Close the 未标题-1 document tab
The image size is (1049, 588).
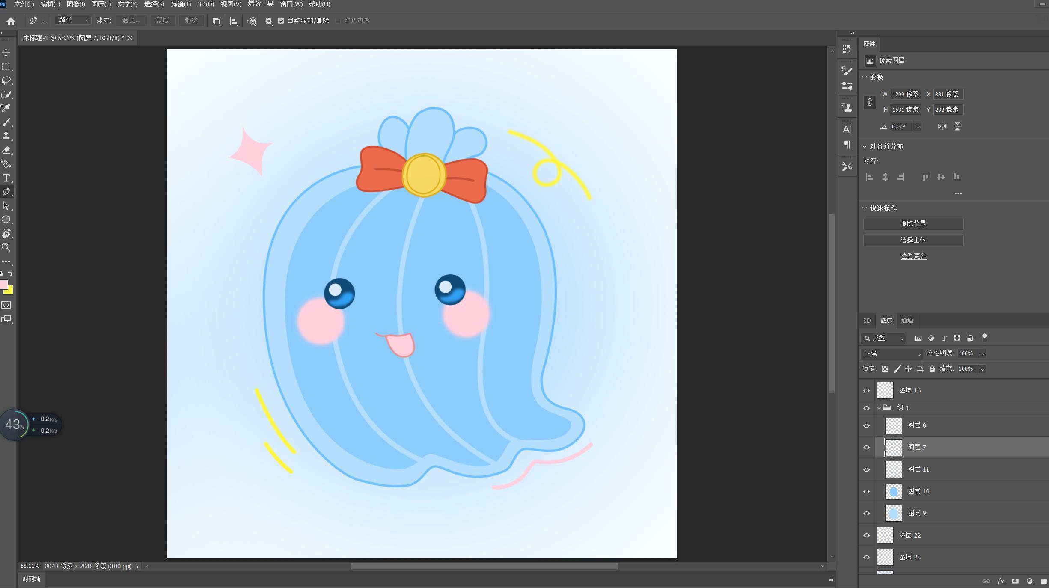[x=130, y=38]
